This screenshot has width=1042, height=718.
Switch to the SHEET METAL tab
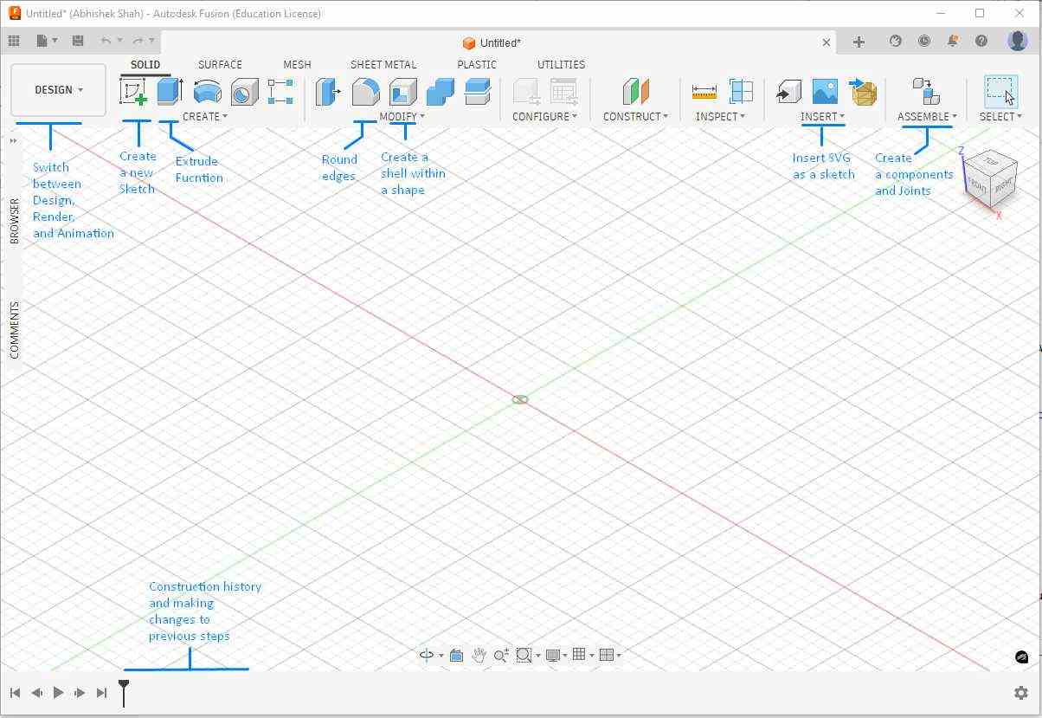(383, 64)
